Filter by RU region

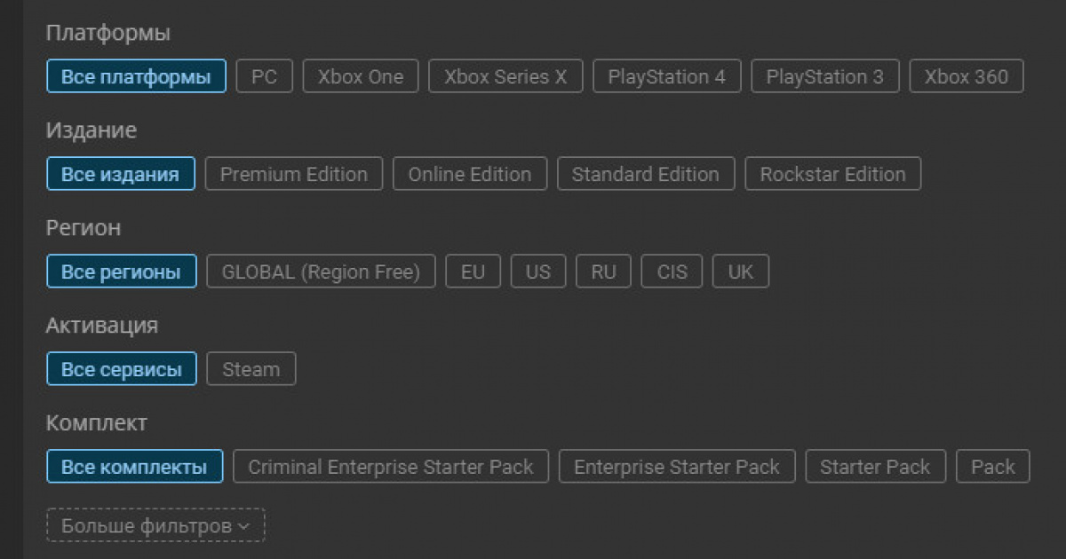tap(603, 272)
